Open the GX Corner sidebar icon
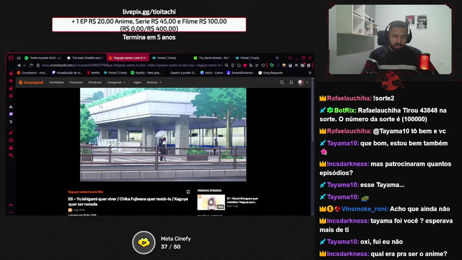462x260 pixels. 11,205
